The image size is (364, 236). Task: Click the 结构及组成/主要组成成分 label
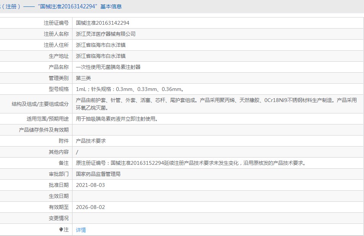click(40, 104)
